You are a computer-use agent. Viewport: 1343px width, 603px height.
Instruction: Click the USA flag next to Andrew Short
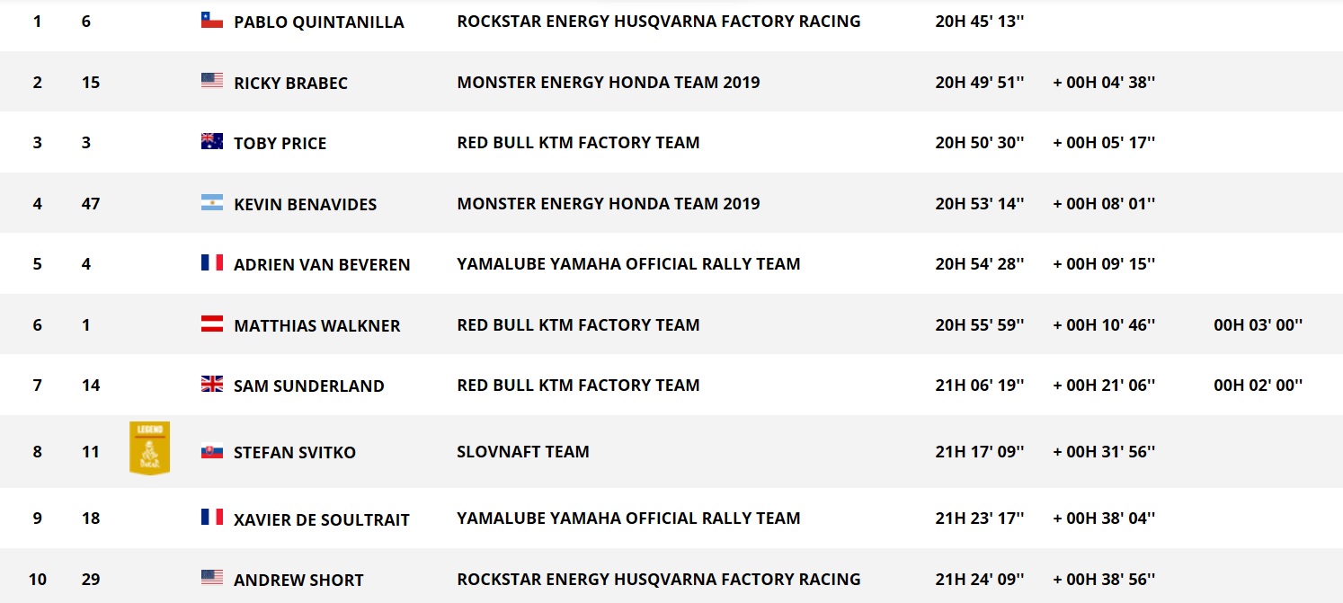(x=211, y=578)
